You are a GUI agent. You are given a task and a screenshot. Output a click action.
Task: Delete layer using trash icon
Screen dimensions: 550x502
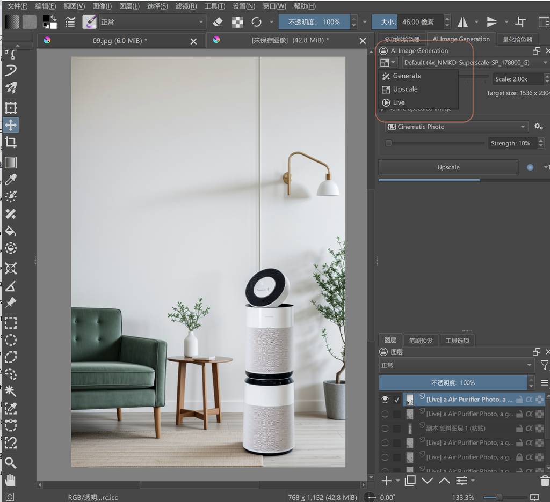click(545, 481)
